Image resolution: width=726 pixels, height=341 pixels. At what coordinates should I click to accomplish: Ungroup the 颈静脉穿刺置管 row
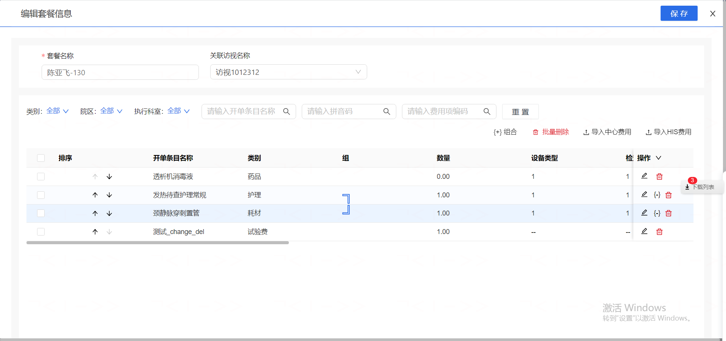pos(657,213)
